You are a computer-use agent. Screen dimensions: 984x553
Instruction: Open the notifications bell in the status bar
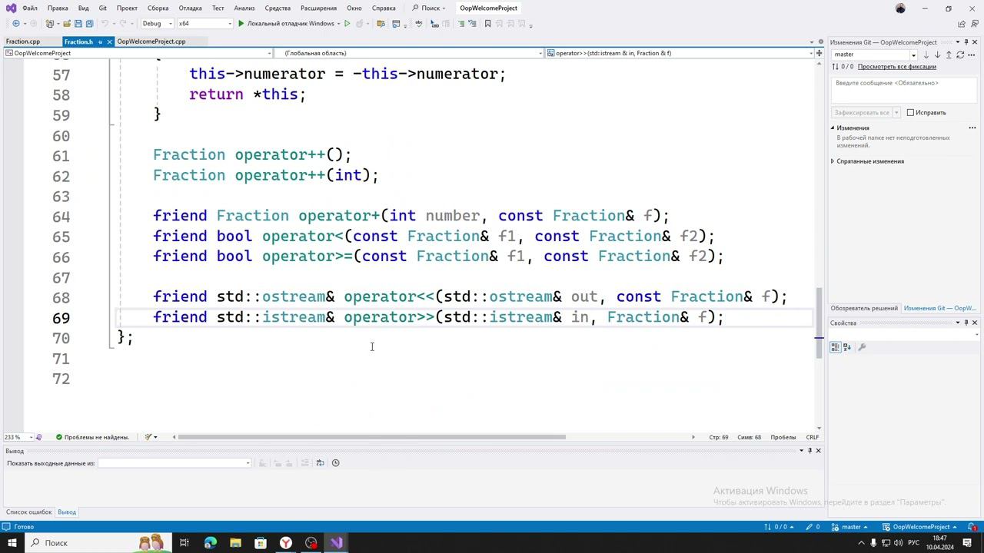point(972,527)
